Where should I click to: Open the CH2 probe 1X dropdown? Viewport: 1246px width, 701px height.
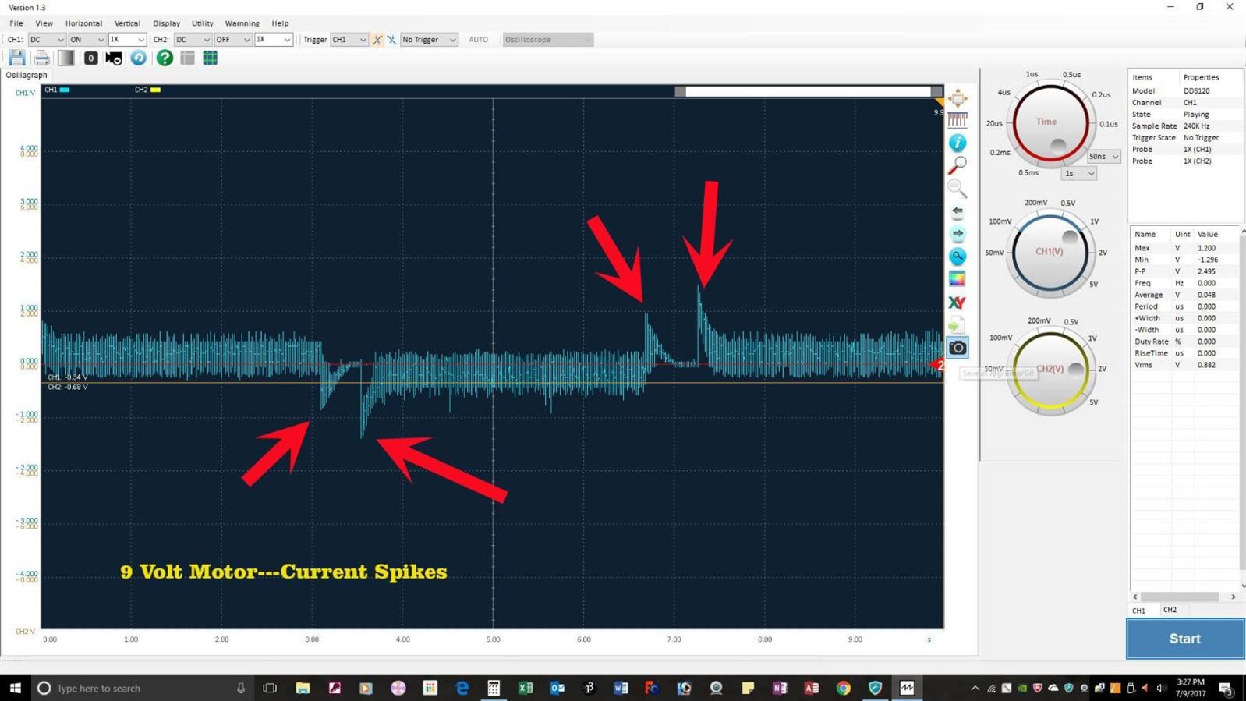[274, 40]
